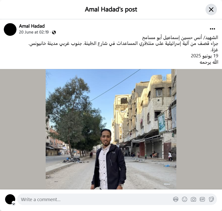Focus the Write a comment field

pos(96,199)
